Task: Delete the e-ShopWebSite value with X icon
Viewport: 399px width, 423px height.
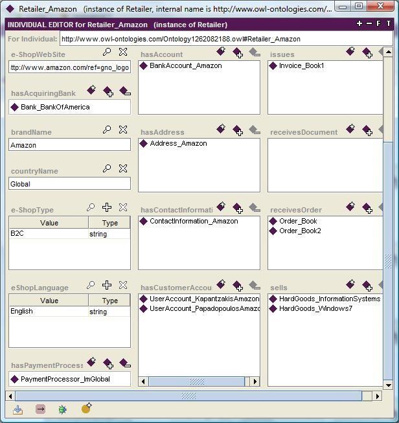Action: point(123,52)
